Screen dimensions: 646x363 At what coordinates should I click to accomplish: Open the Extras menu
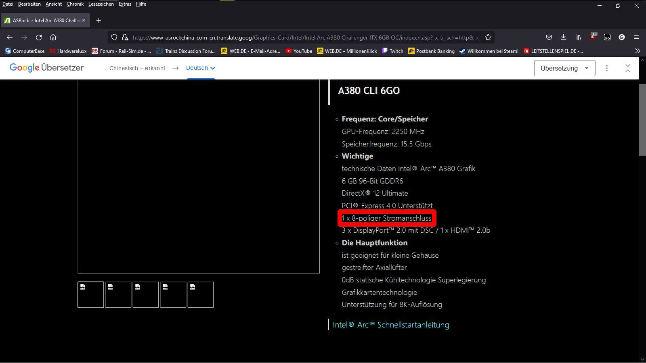pyautogui.click(x=125, y=4)
